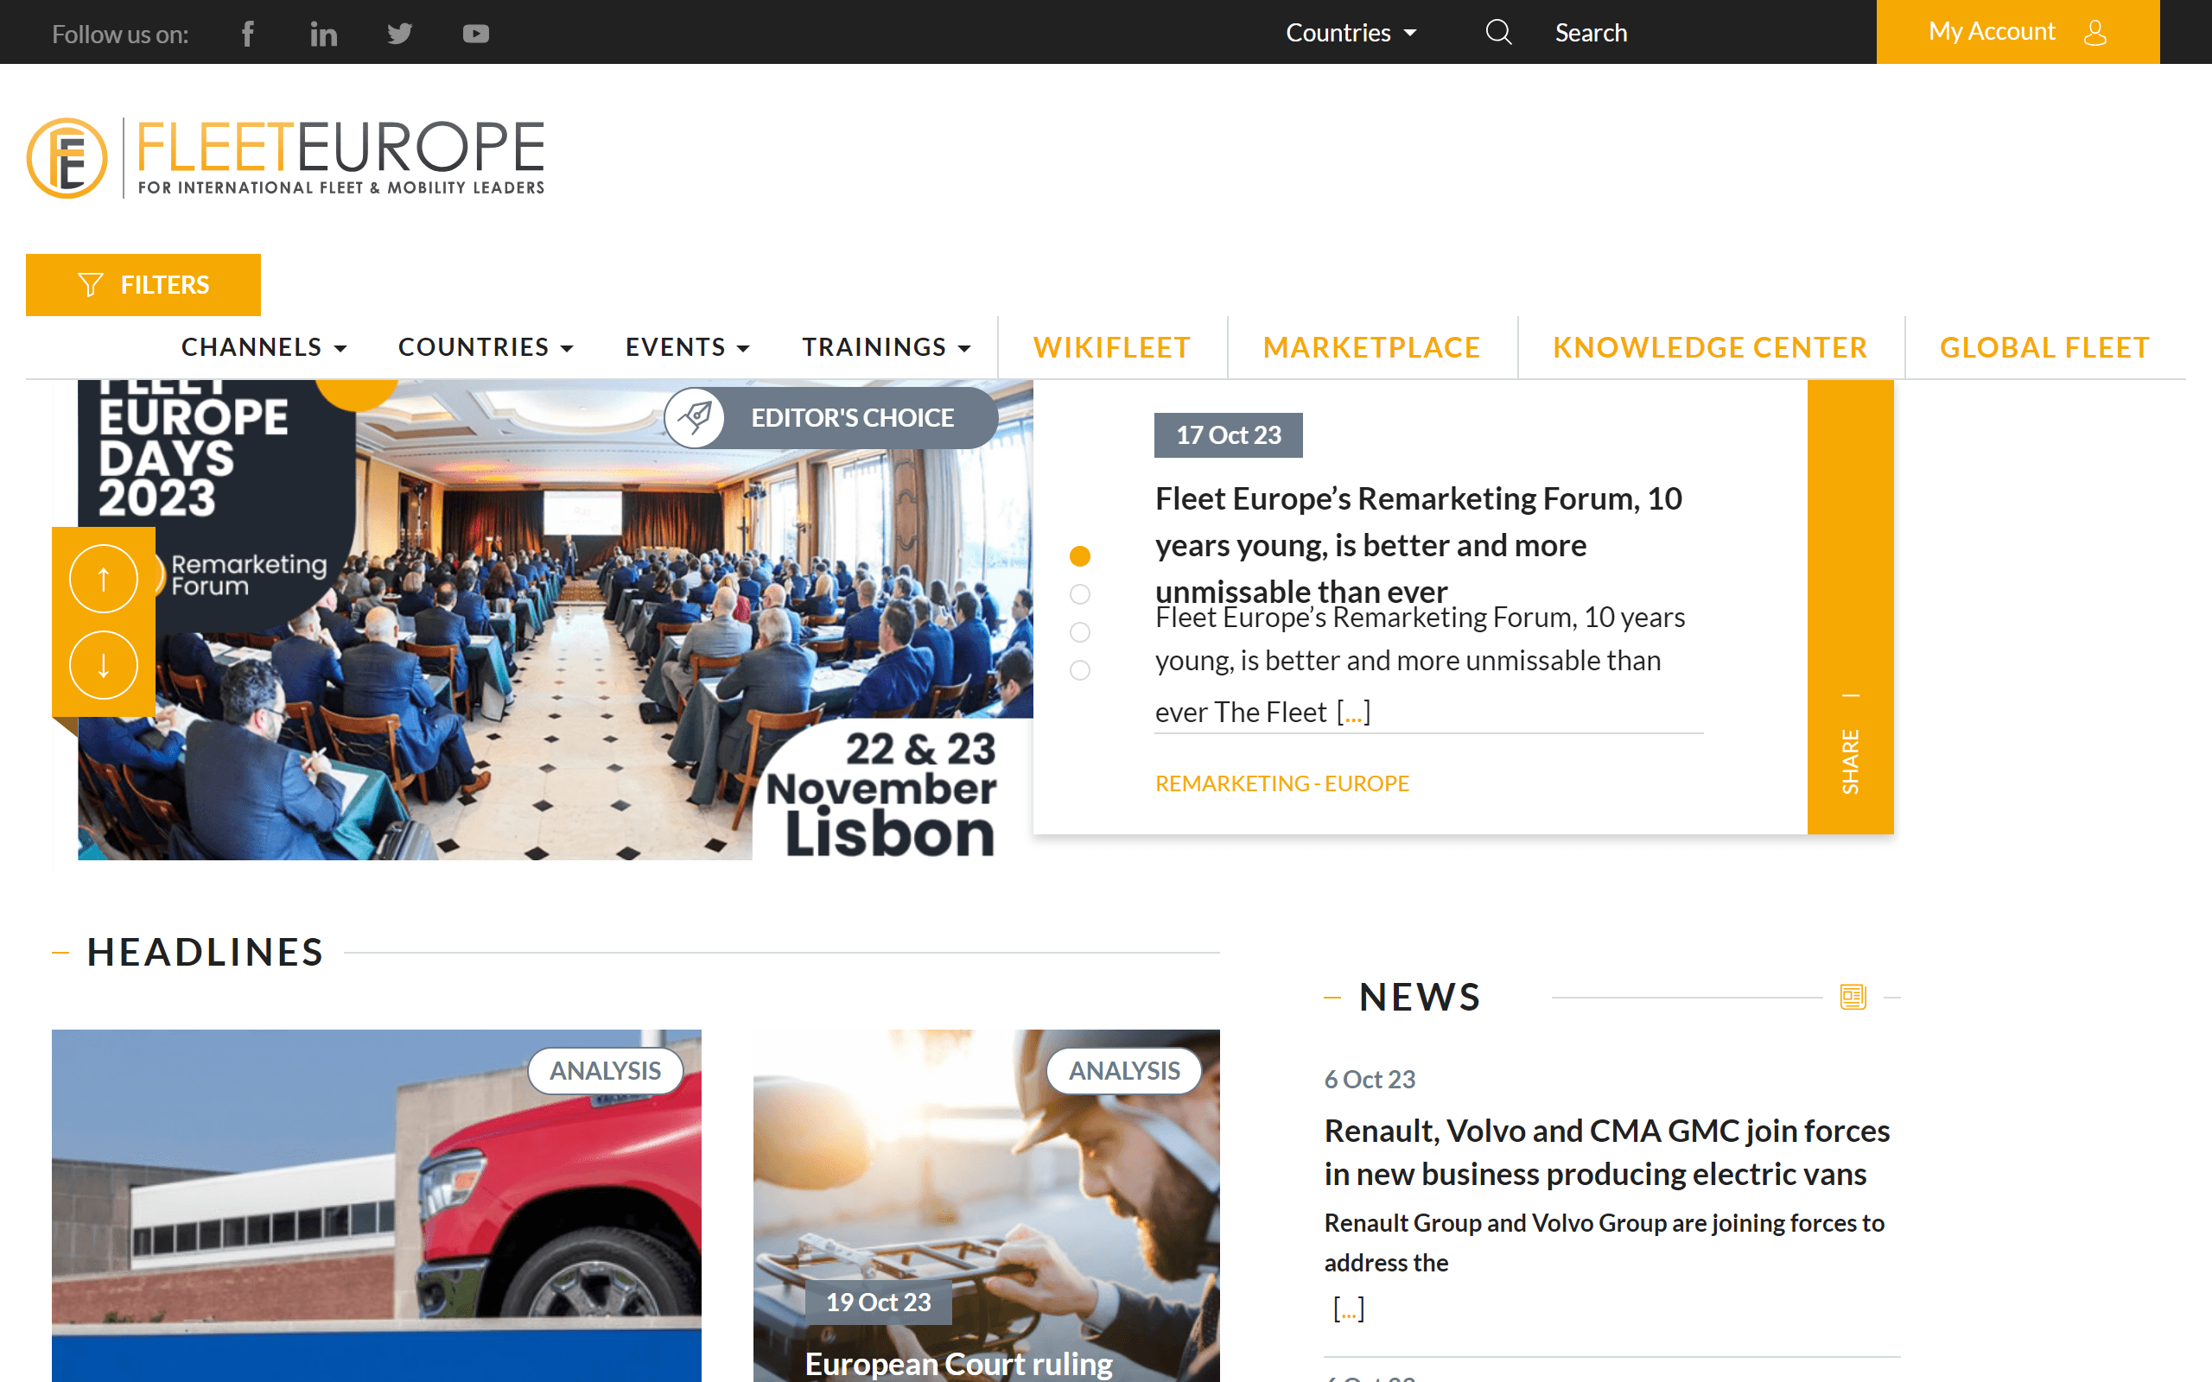2212x1382 pixels.
Task: Click the search magnifier icon
Action: pos(1498,32)
